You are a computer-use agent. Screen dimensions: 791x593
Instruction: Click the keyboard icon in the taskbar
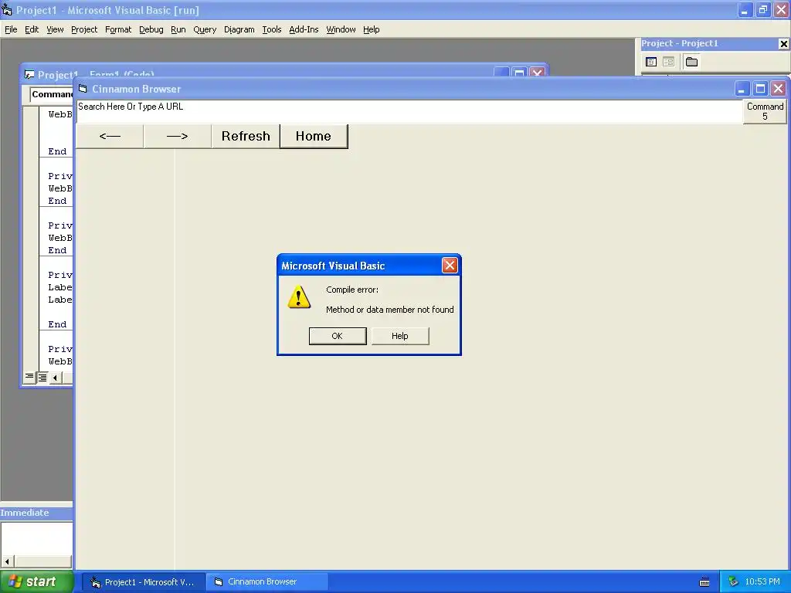point(704,582)
